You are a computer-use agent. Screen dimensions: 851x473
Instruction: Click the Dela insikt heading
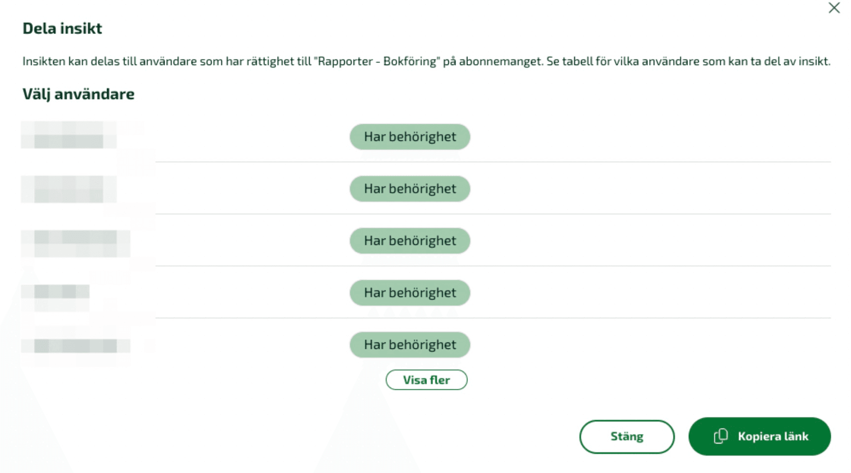(63, 29)
